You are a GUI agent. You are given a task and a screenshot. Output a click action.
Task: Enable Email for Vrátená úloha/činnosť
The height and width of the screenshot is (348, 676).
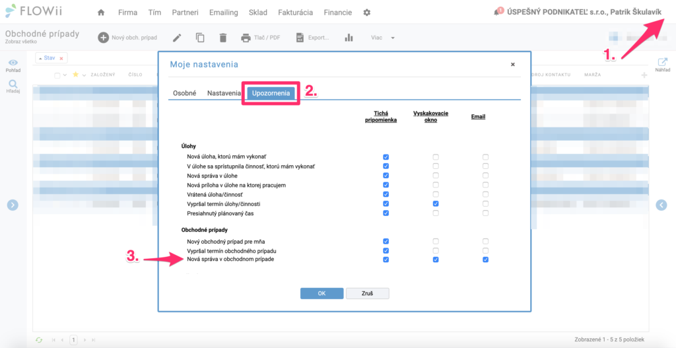point(485,194)
